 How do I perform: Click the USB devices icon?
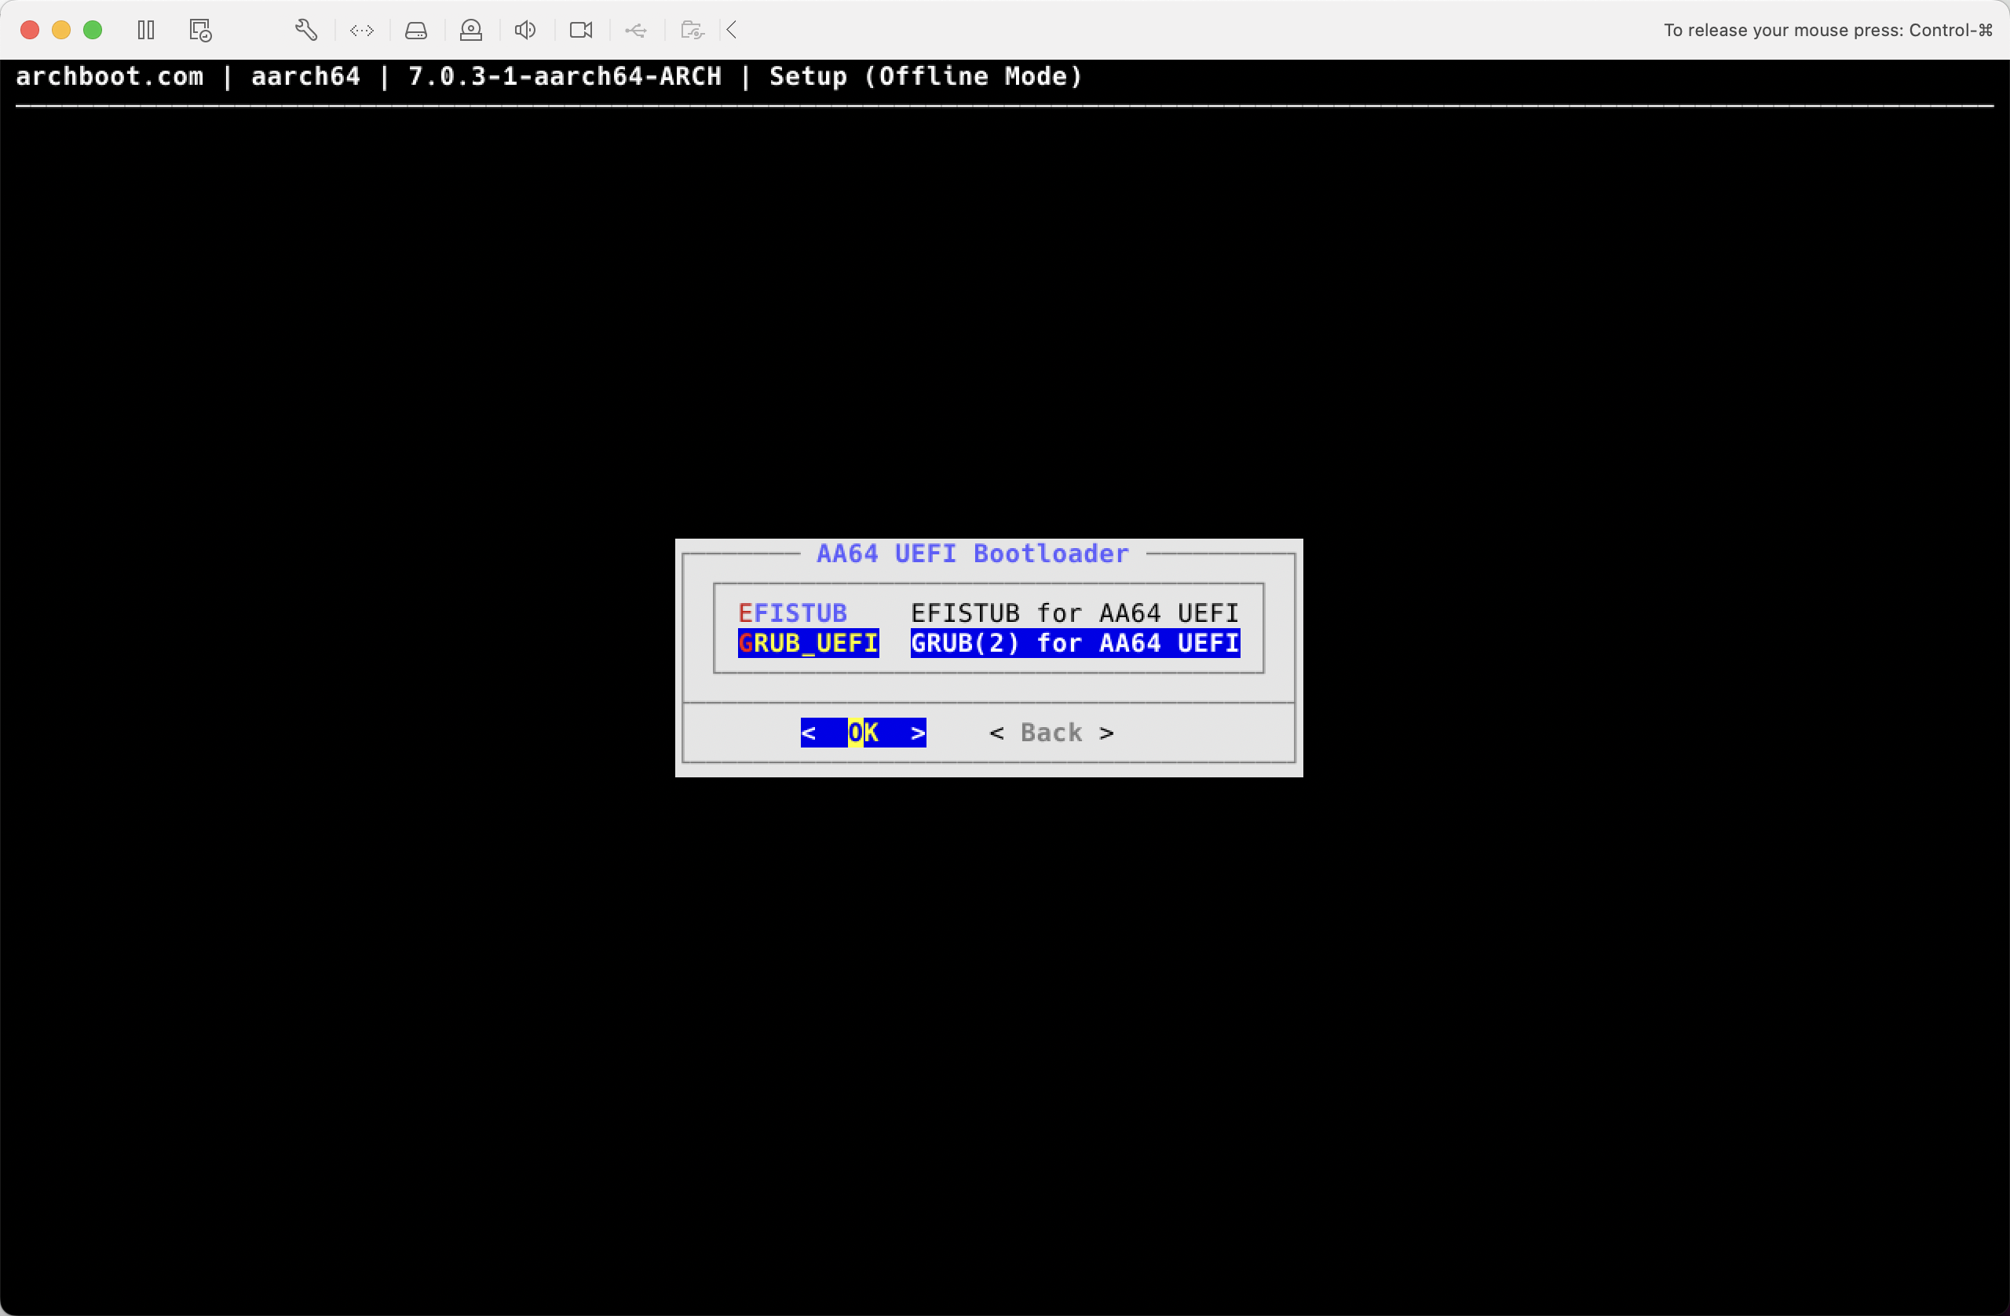click(x=636, y=31)
